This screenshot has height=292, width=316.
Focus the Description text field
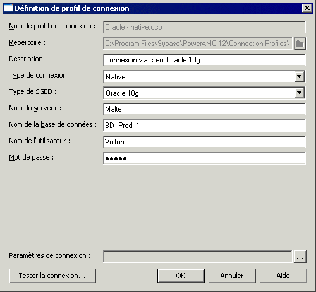point(204,60)
